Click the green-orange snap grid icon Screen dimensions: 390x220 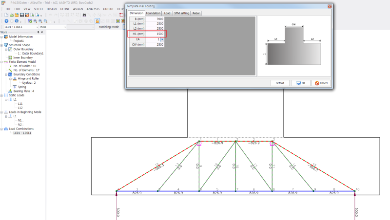(x=118, y=21)
